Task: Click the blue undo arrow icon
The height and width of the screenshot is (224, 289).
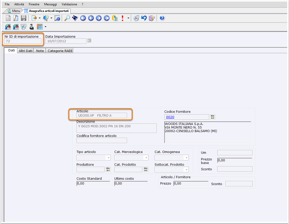Action: pyautogui.click(x=144, y=18)
